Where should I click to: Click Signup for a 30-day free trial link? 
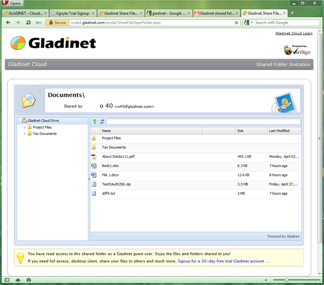(221, 261)
